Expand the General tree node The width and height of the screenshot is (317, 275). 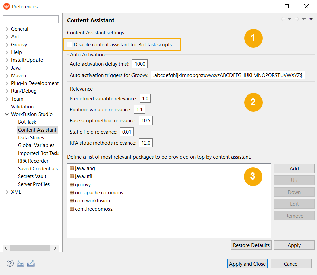coord(7,29)
